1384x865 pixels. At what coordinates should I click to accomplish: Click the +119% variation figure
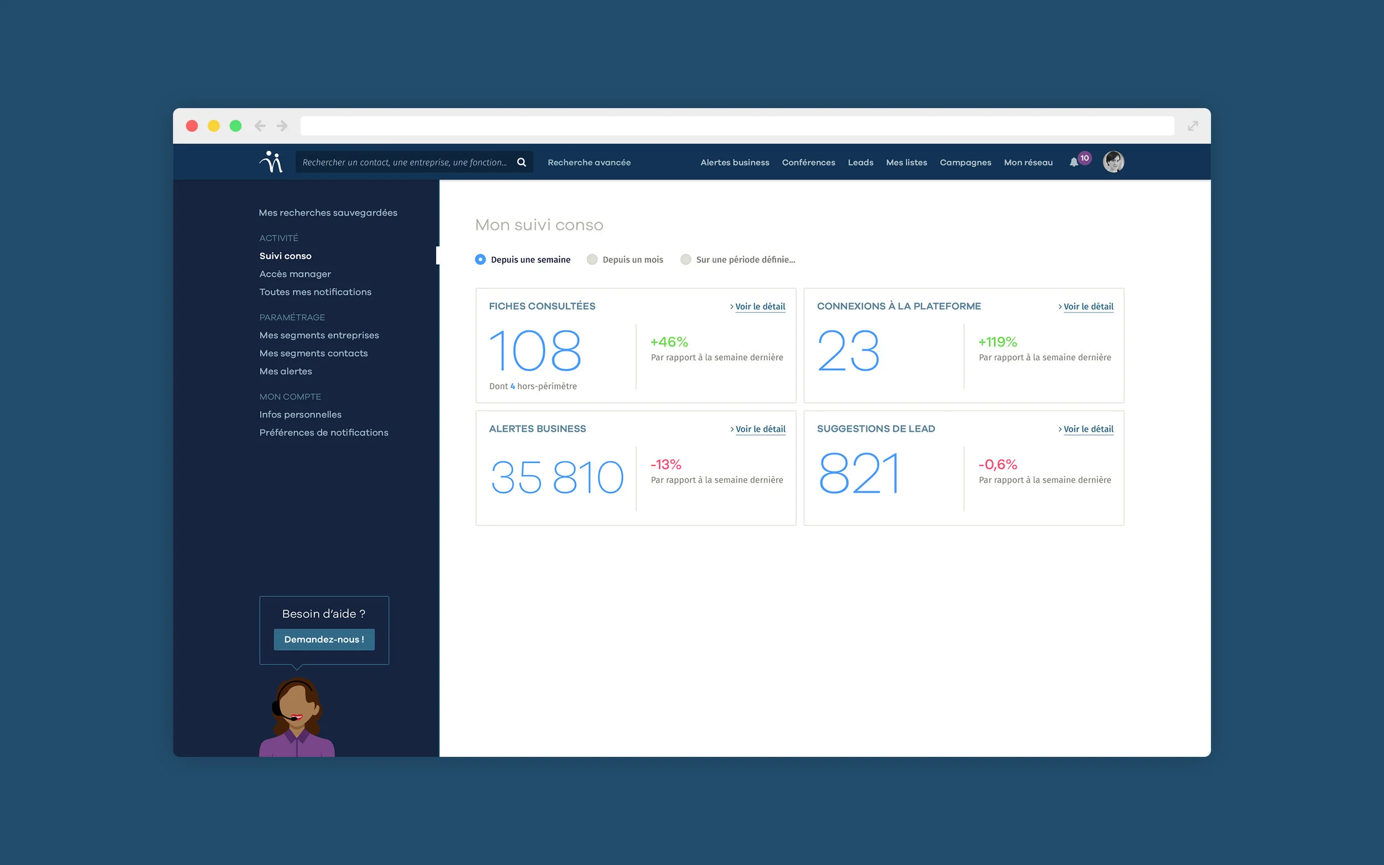tap(997, 342)
